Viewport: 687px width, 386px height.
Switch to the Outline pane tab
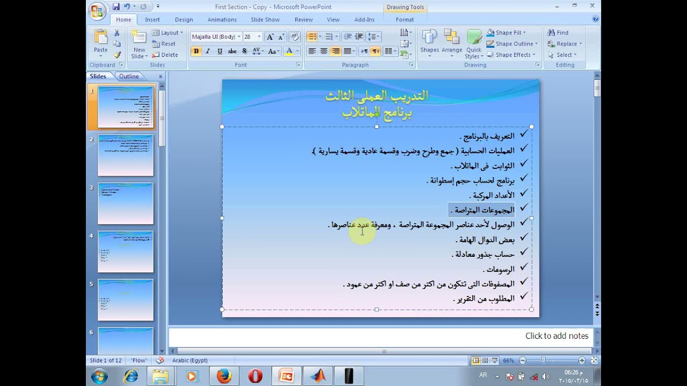click(129, 76)
